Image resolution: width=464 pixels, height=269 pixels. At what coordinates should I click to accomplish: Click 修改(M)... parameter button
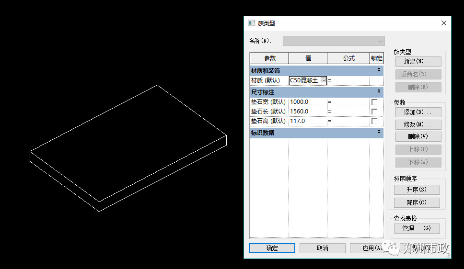coord(418,125)
